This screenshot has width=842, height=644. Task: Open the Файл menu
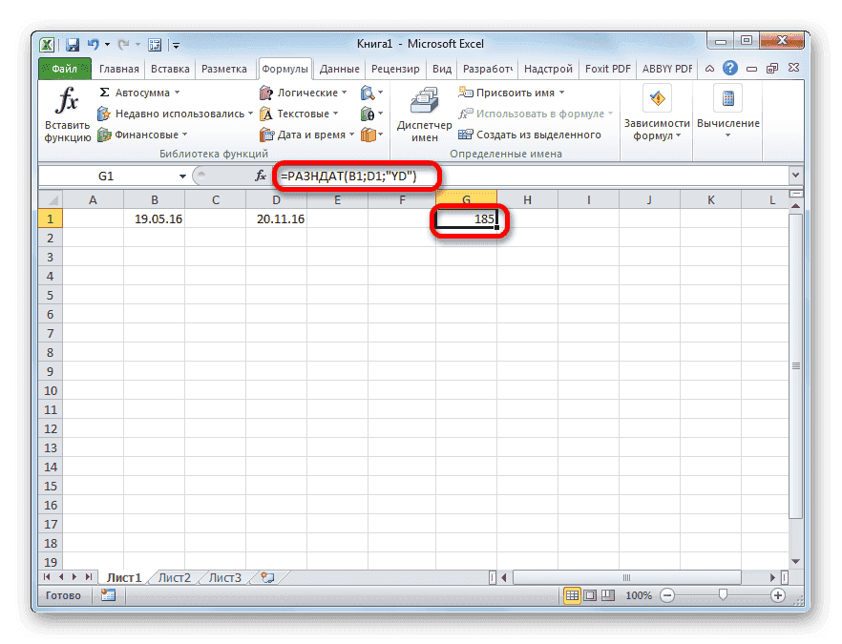pyautogui.click(x=64, y=68)
